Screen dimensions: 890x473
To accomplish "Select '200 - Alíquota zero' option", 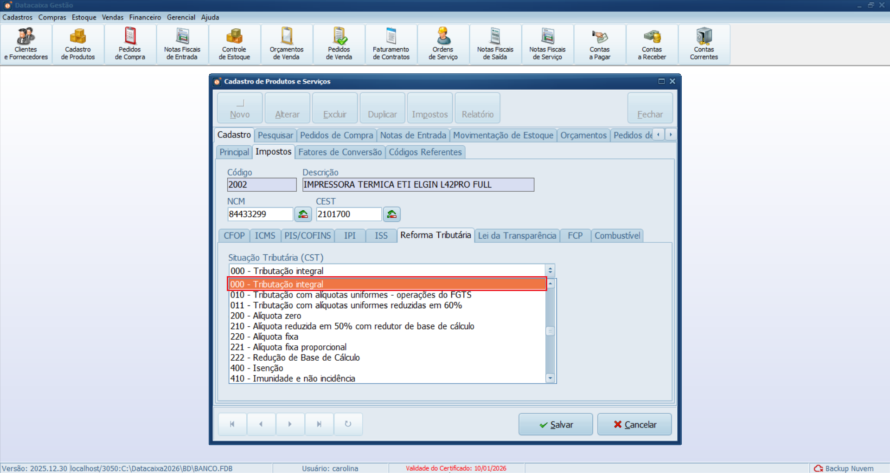I will point(266,316).
